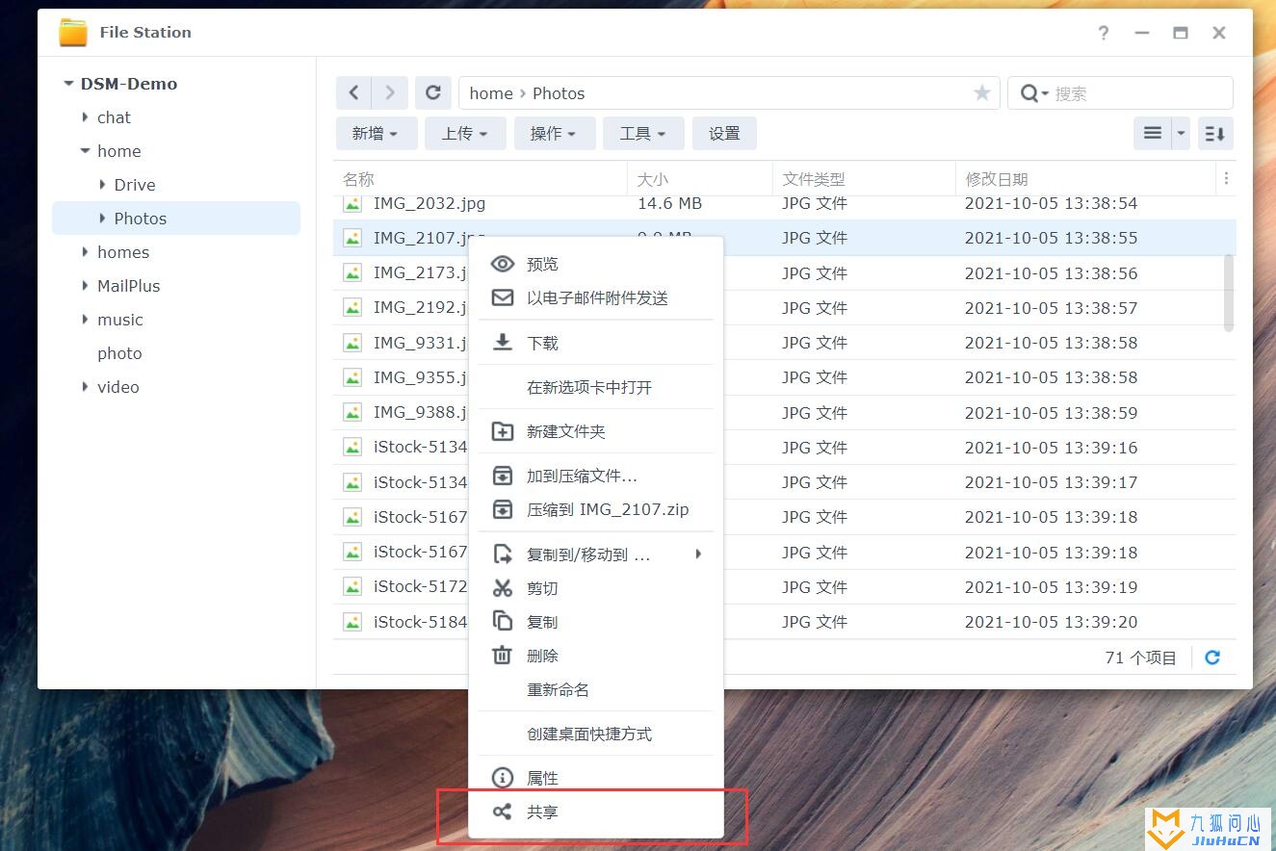Click the 设置 (Settings) button
This screenshot has height=851, width=1276.
coord(724,134)
